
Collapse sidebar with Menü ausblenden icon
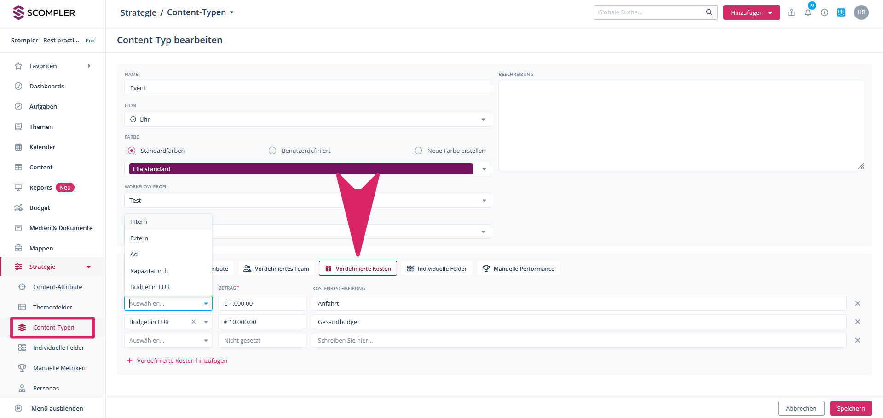[18, 408]
